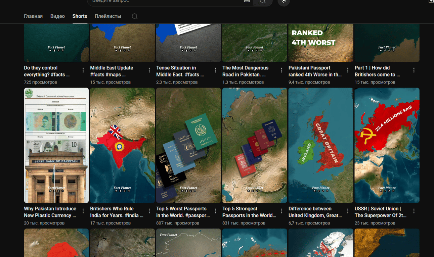Play the USSR 22.4 millions km2 thumbnail

pyautogui.click(x=387, y=145)
